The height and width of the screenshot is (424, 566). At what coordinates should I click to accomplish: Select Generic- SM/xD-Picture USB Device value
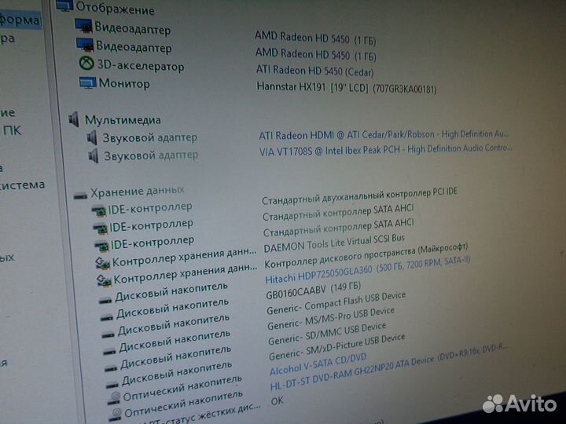tap(337, 347)
